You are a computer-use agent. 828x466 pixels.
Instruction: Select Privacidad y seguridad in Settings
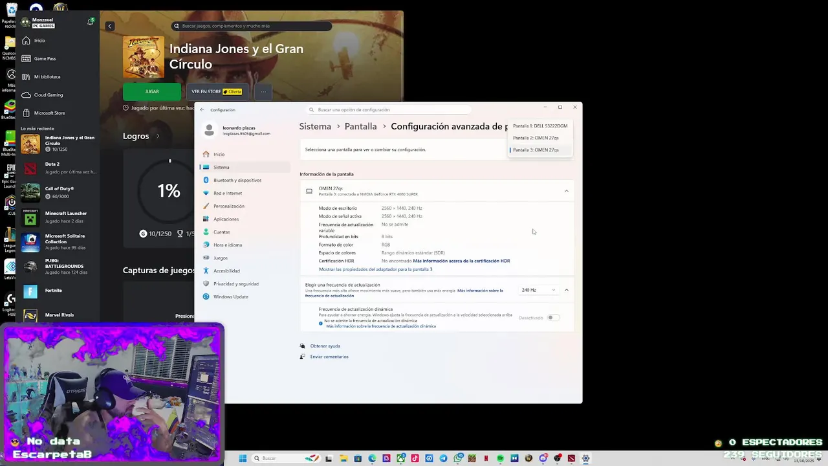click(x=245, y=283)
